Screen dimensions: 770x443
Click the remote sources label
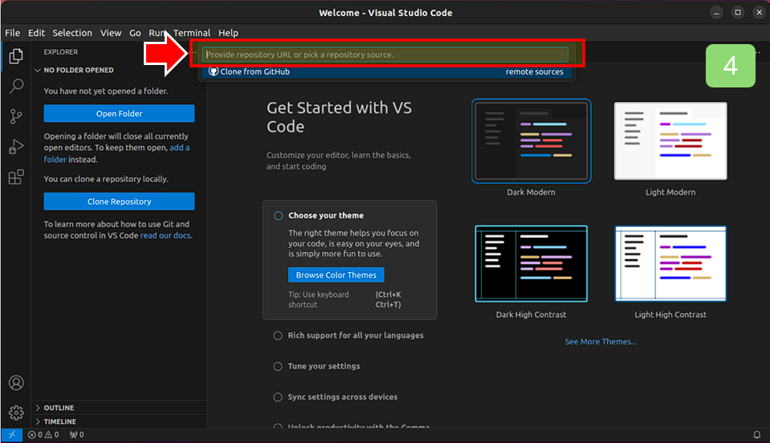point(534,71)
